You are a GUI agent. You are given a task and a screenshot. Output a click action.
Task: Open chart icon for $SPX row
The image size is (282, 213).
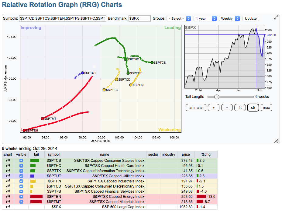[x=8, y=207]
